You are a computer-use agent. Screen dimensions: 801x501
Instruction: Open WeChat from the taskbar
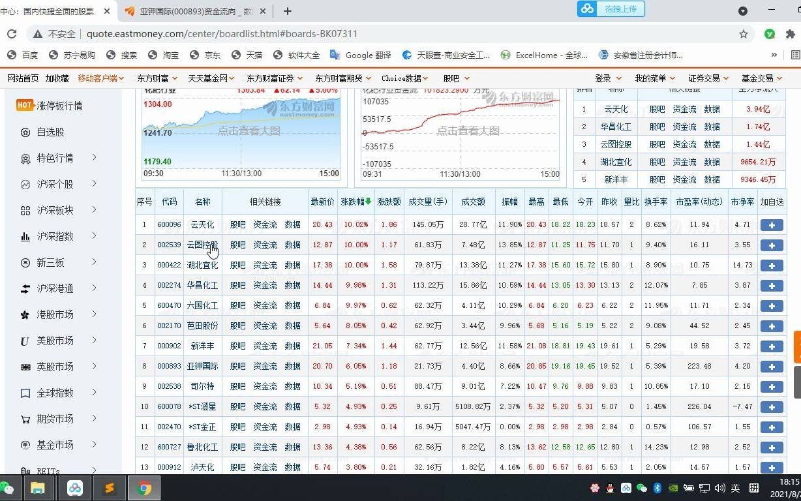pos(8,488)
